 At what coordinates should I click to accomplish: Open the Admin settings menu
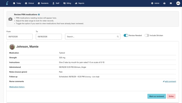[x=155, y=3]
